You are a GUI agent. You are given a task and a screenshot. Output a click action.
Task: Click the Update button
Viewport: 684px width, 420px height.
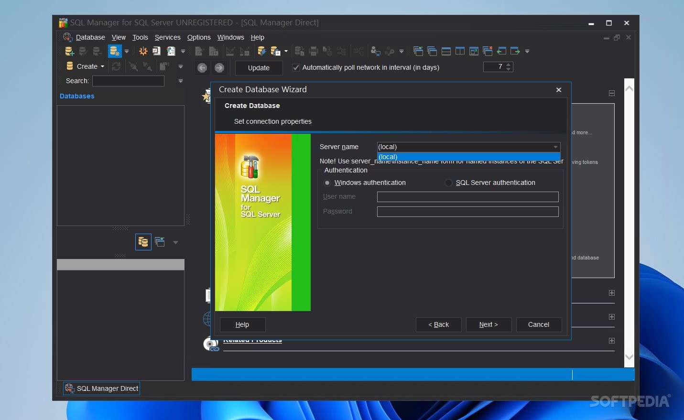tap(259, 68)
